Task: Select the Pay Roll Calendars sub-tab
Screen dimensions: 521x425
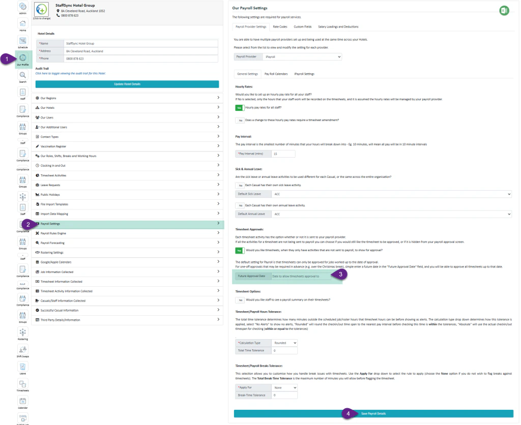Action: 276,74
